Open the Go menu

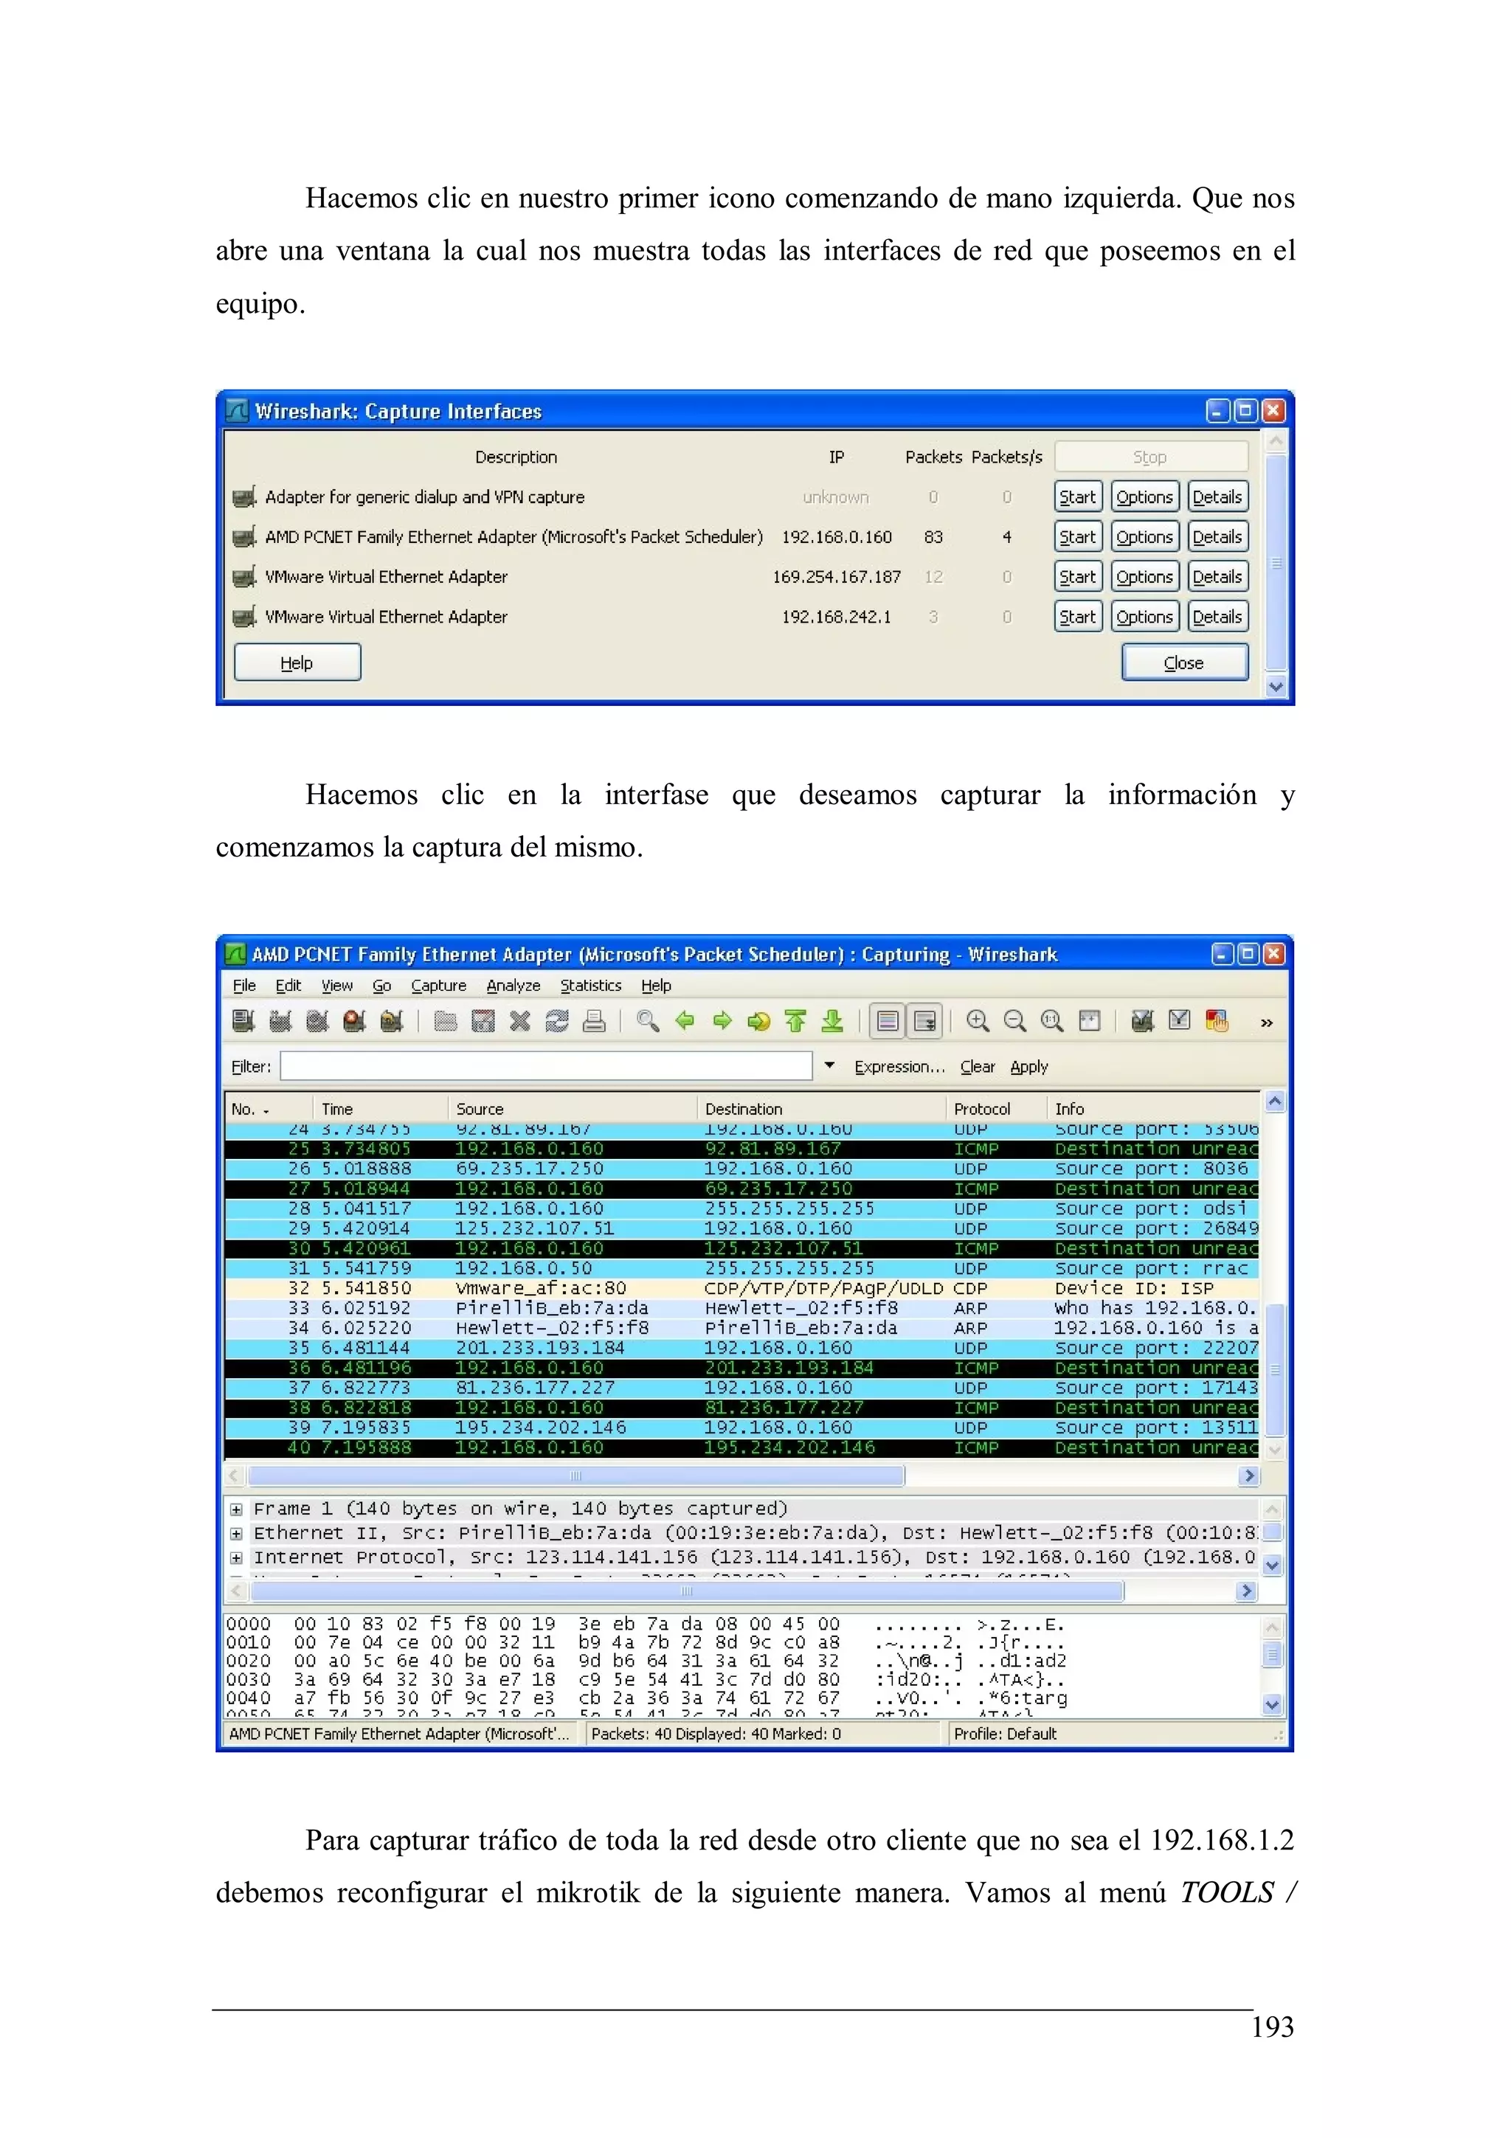click(381, 985)
